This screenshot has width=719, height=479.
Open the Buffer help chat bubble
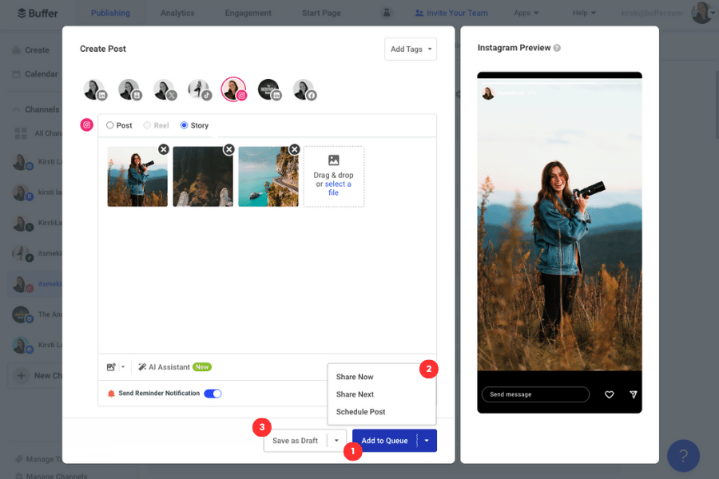(x=683, y=455)
